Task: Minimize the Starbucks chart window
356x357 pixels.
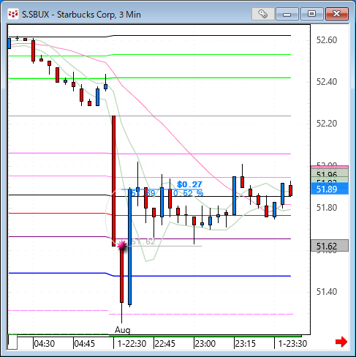Action: pyautogui.click(x=287, y=14)
